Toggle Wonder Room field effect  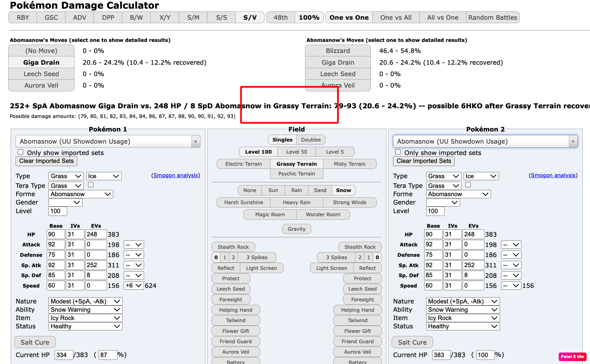click(323, 214)
